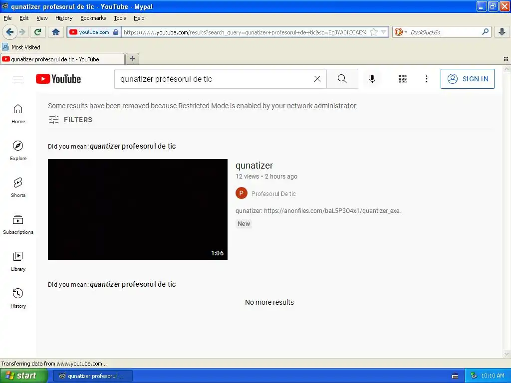Click the browser URL address bar

[x=245, y=32]
